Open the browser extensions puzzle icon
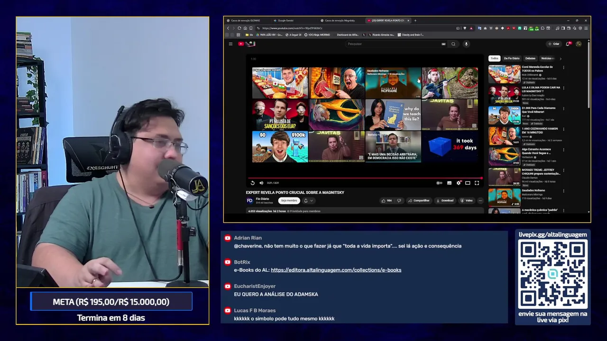This screenshot has height=341, width=607. pos(543,28)
